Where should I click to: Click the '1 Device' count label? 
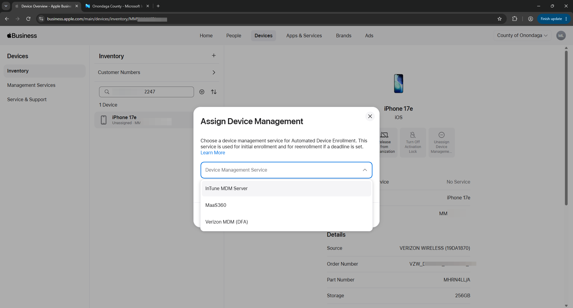(108, 105)
